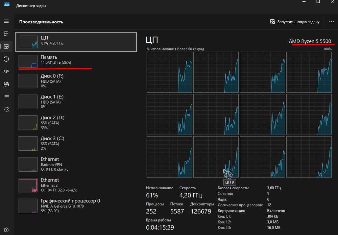Click the Кэш L2 value 3,0 МБ
Image resolution: width=338 pixels, height=235 pixels.
point(273,222)
